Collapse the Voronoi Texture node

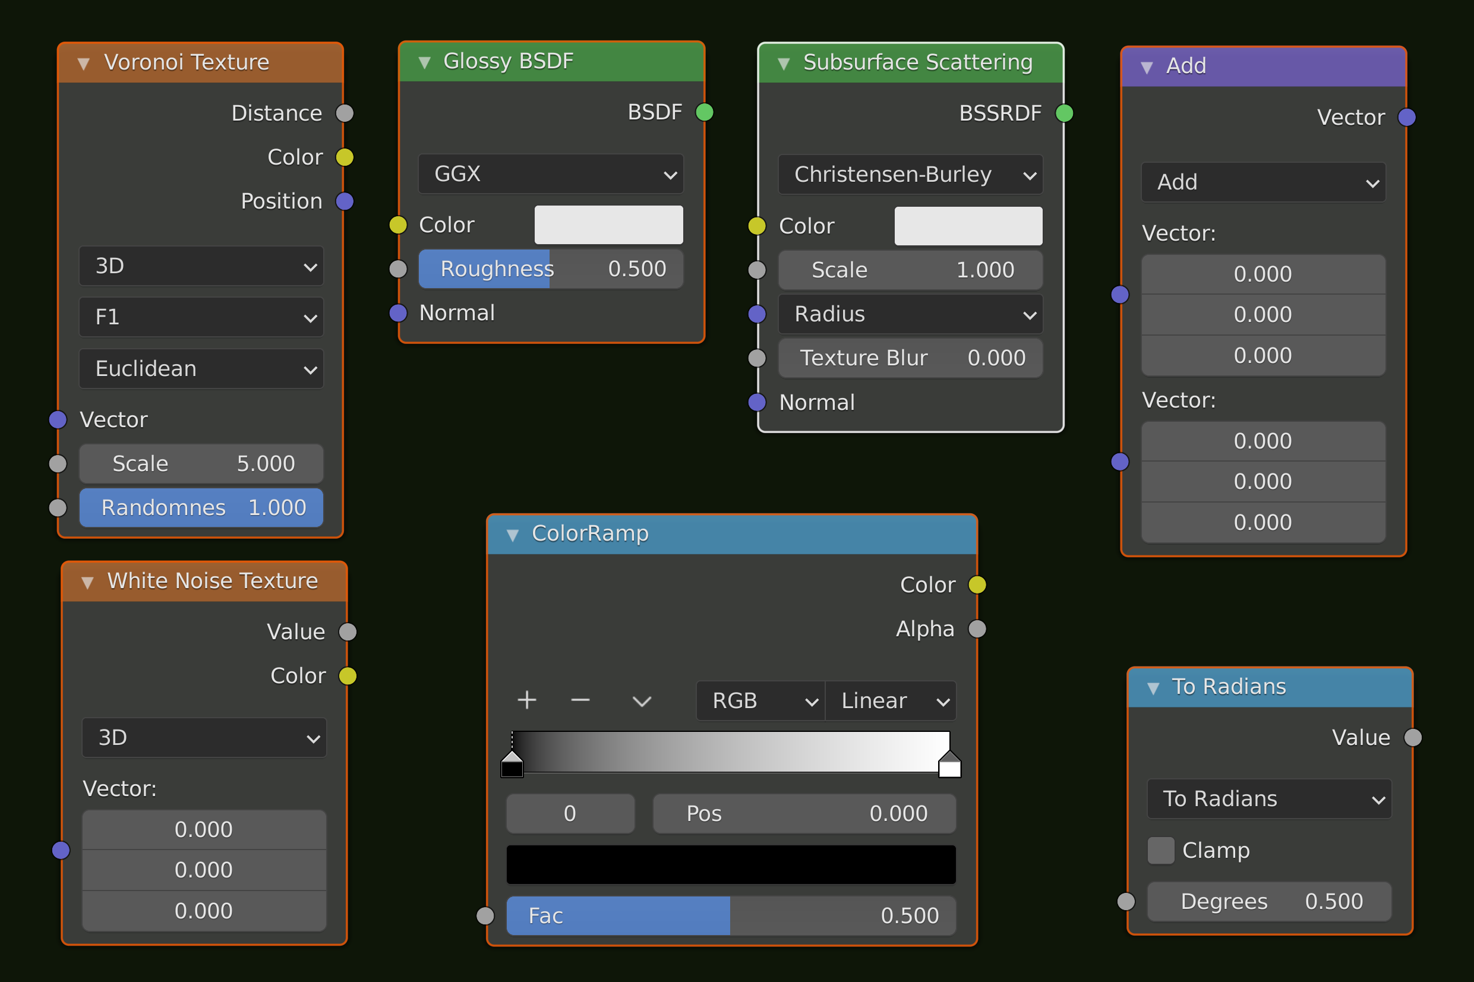click(83, 63)
